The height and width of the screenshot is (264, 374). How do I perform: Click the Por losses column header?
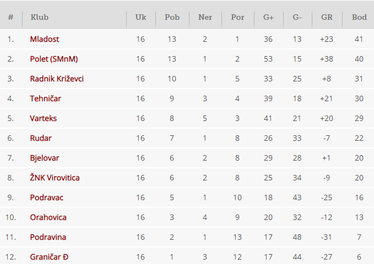click(x=237, y=17)
